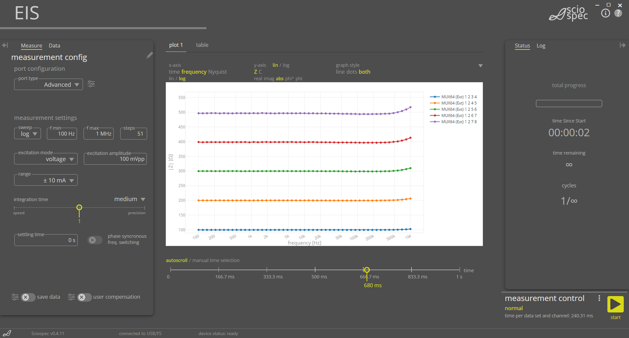Select Nyquist as the x-axis option
This screenshot has width=629, height=338.
217,72
